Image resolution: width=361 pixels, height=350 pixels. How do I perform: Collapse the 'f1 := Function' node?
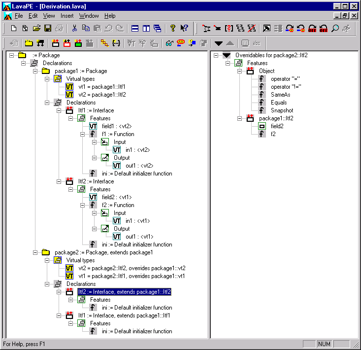click(x=83, y=134)
